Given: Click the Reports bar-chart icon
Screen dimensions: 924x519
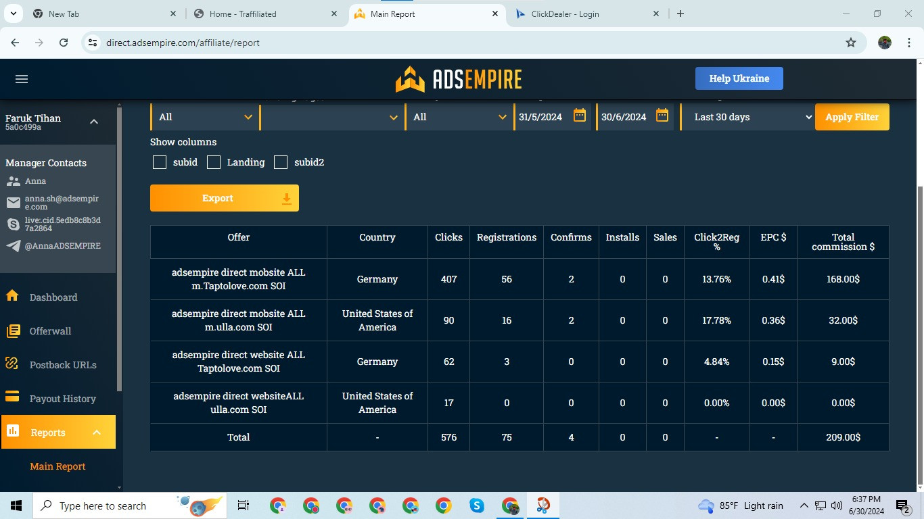Looking at the screenshot, I should point(12,430).
